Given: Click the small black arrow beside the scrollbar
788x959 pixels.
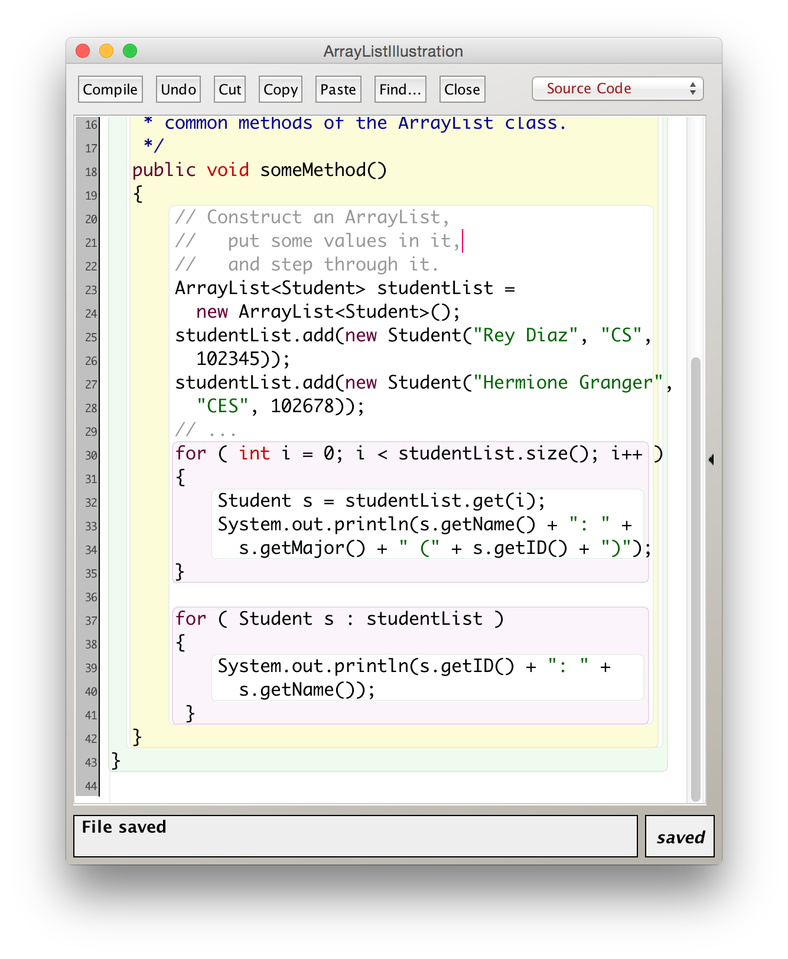Looking at the screenshot, I should 711,459.
